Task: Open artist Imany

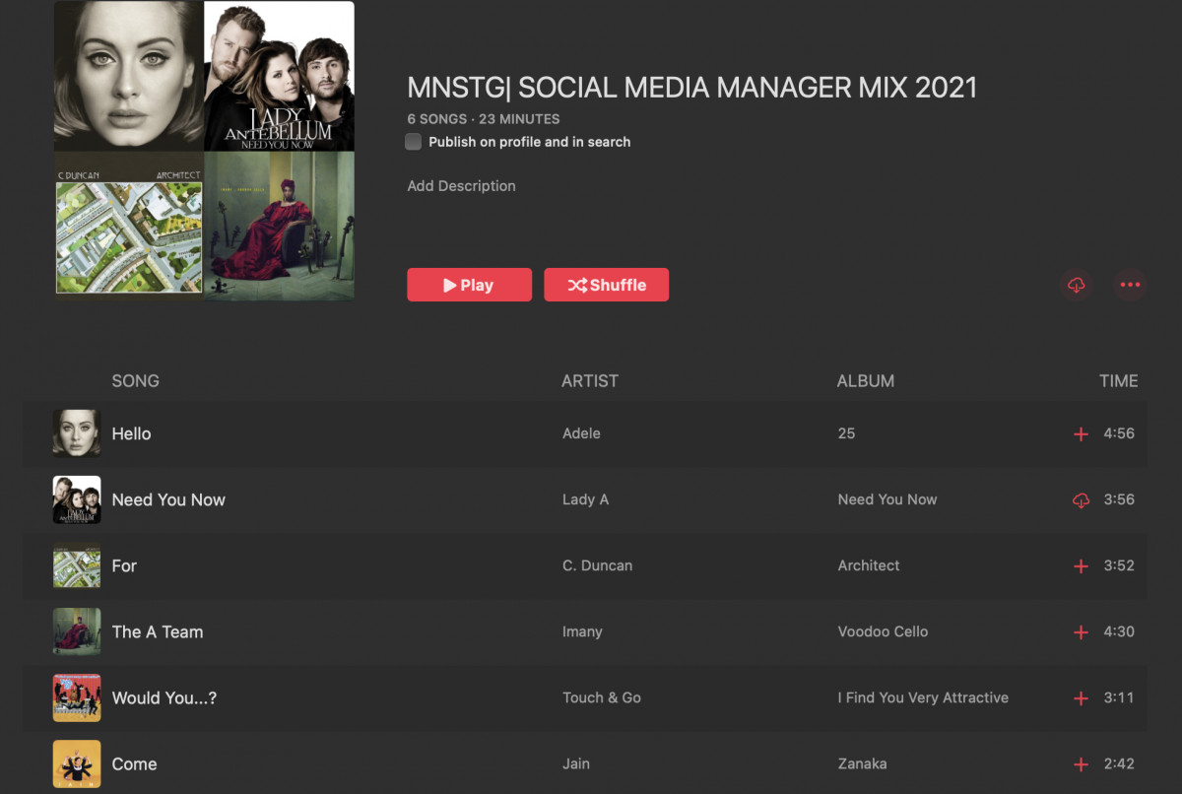Action: click(582, 631)
